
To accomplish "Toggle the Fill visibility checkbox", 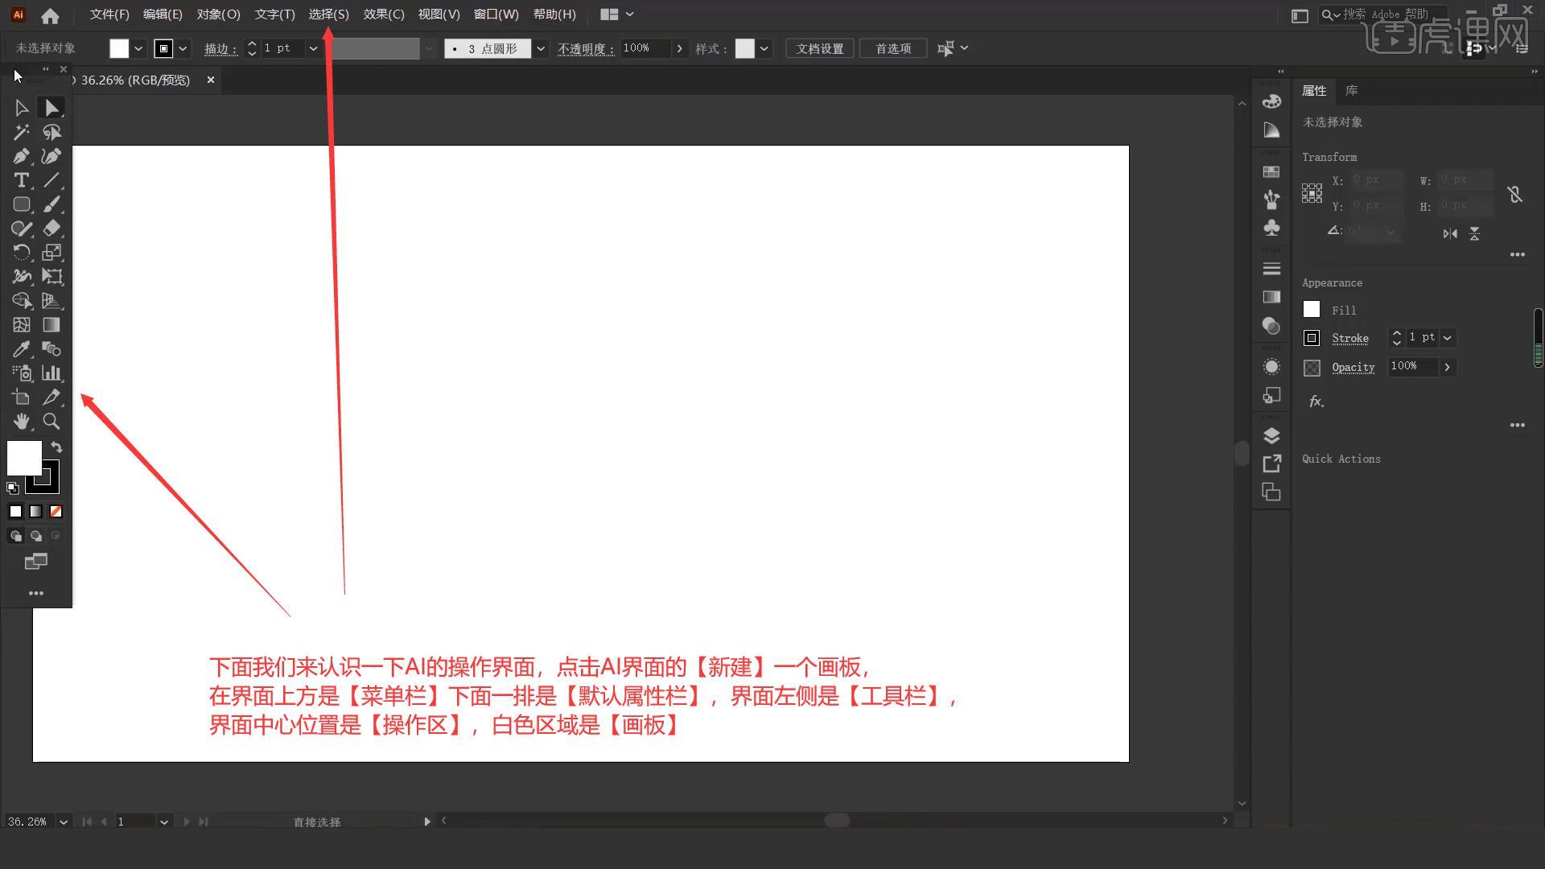I will coord(1312,309).
